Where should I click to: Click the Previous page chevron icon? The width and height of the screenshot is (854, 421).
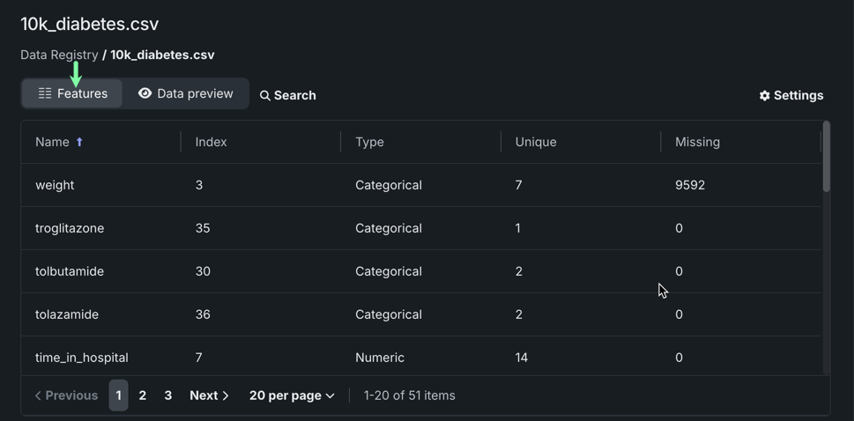pos(38,395)
